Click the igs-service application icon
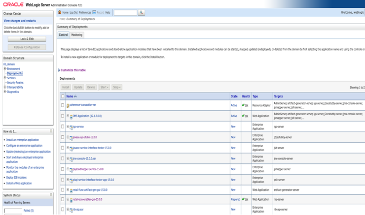The height and width of the screenshot is (215, 365). click(71, 127)
